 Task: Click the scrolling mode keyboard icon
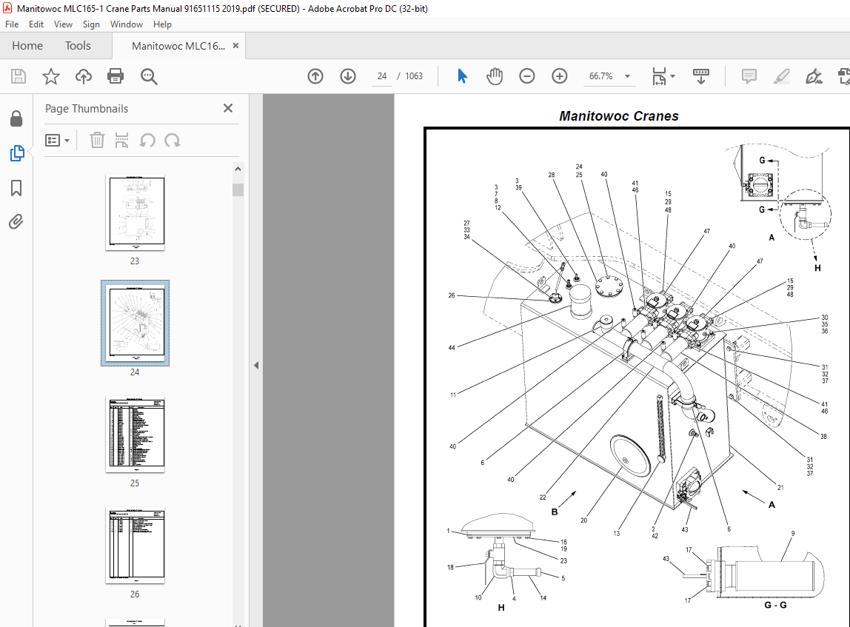coord(701,76)
